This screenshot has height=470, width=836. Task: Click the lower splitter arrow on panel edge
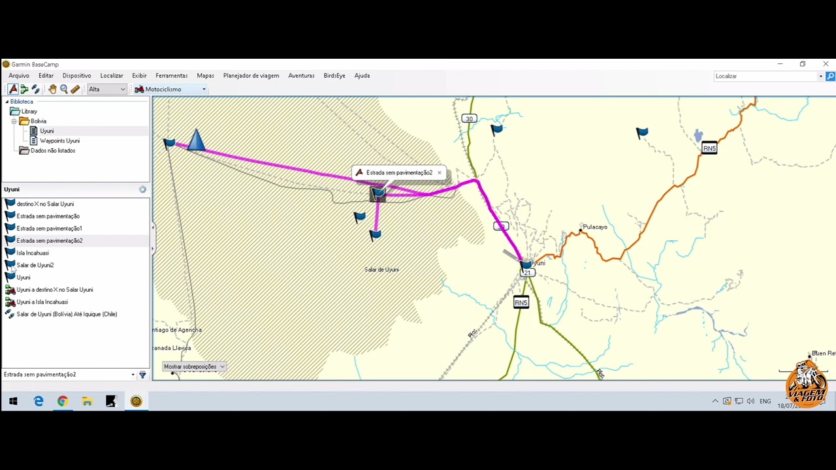click(153, 249)
